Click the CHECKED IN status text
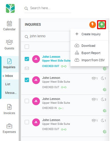This screenshot has height=141, width=110. click(x=49, y=108)
